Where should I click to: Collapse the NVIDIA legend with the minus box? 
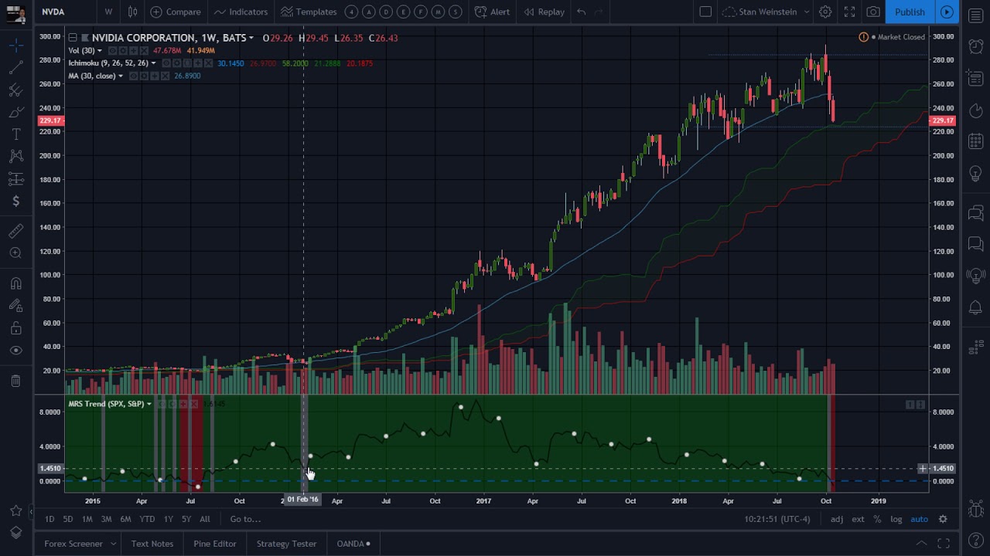pos(72,38)
